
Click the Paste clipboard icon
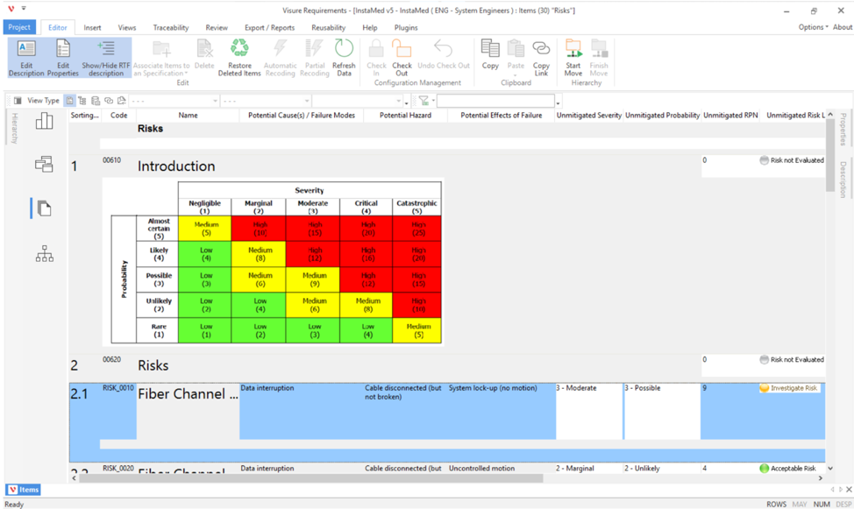coord(516,48)
